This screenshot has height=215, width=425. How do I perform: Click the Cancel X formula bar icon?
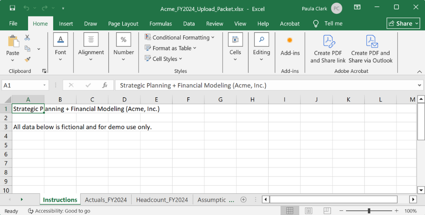click(x=71, y=85)
